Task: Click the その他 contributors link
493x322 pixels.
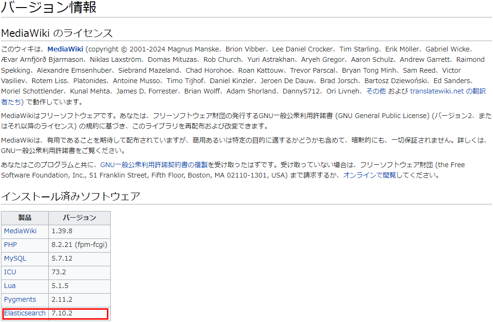Action: click(376, 91)
